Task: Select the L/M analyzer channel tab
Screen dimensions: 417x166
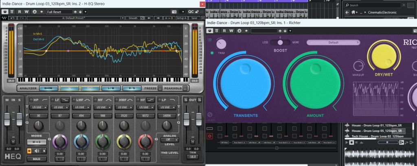Action: [111, 88]
